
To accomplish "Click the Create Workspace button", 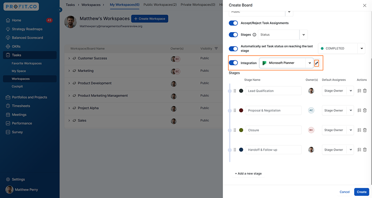I will pyautogui.click(x=149, y=19).
